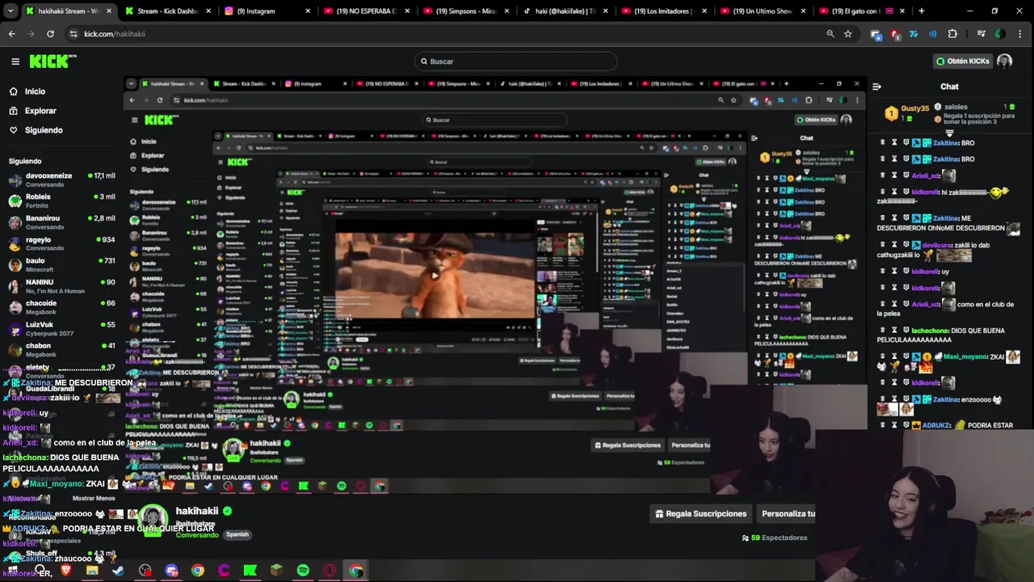Switch to El gato con botas tab

pos(863,11)
